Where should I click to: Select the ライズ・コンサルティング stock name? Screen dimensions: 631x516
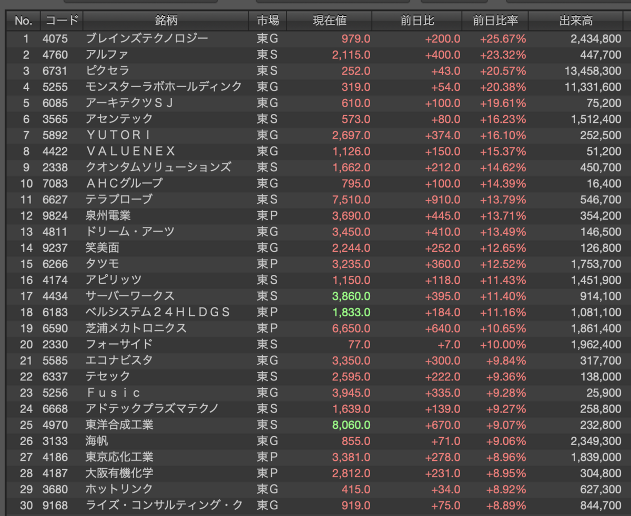coord(164,505)
